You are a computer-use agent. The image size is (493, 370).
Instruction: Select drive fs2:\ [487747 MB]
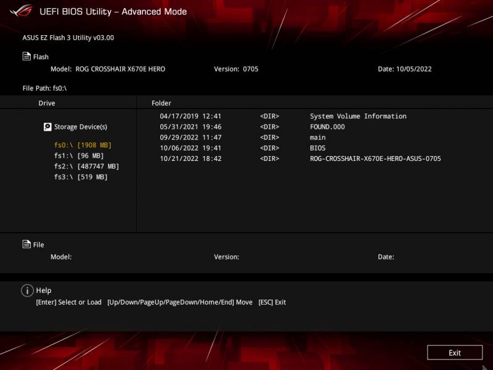(86, 166)
